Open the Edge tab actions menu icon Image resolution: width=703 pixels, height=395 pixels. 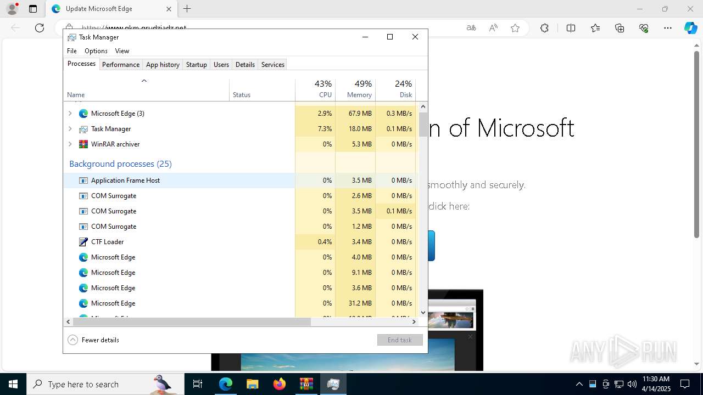coord(33,9)
